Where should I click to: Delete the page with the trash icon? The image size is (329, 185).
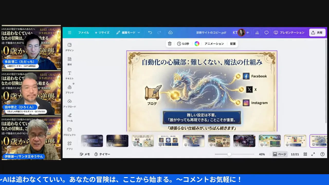point(170,44)
